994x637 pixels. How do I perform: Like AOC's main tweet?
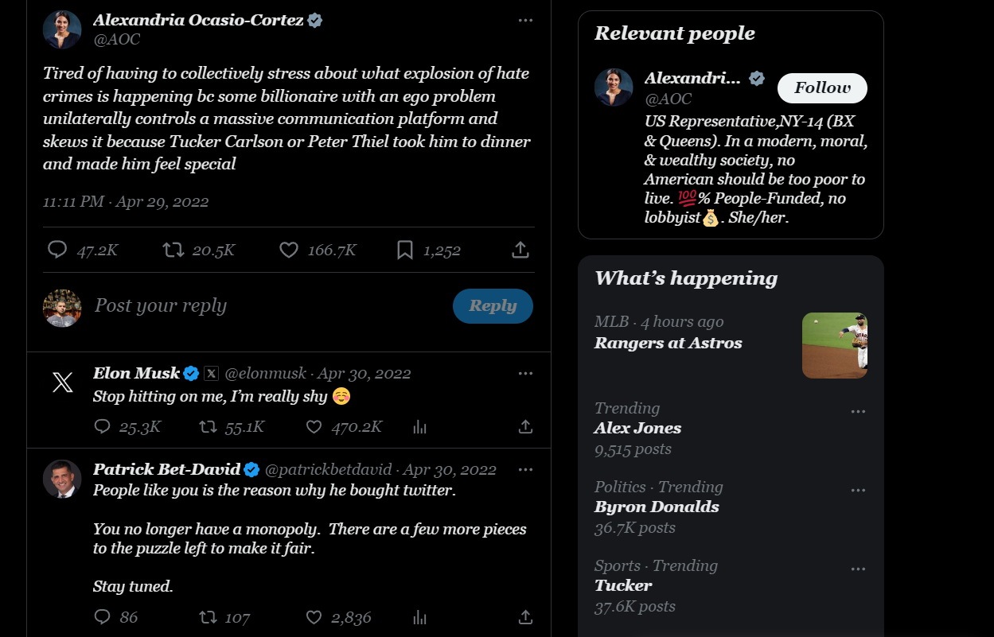click(x=289, y=251)
